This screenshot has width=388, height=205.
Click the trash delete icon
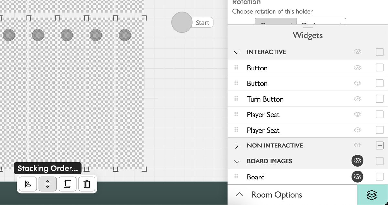(87, 184)
